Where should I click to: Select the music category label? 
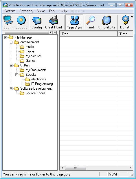click(30, 47)
